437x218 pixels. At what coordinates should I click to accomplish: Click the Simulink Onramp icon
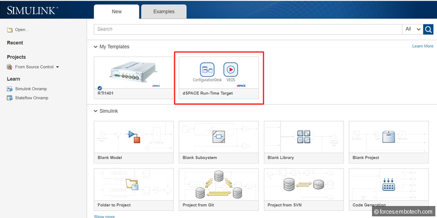click(10, 89)
